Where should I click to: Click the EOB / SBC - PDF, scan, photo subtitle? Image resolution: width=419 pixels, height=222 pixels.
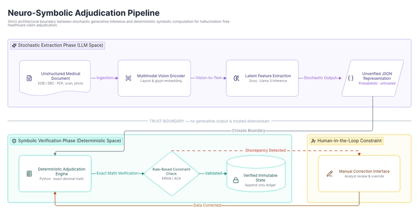[x=61, y=84]
